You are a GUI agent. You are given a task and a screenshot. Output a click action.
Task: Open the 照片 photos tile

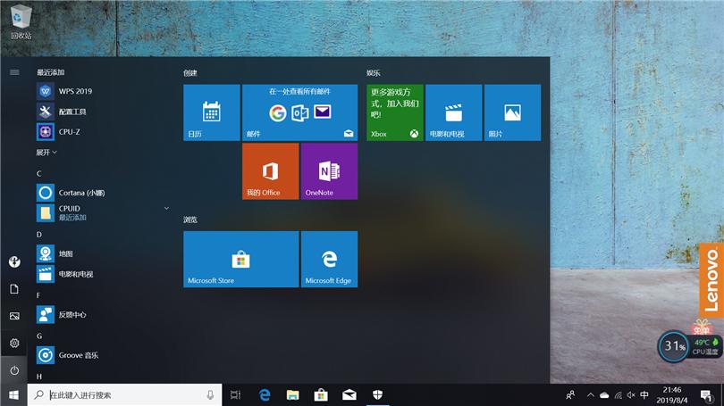pos(512,112)
